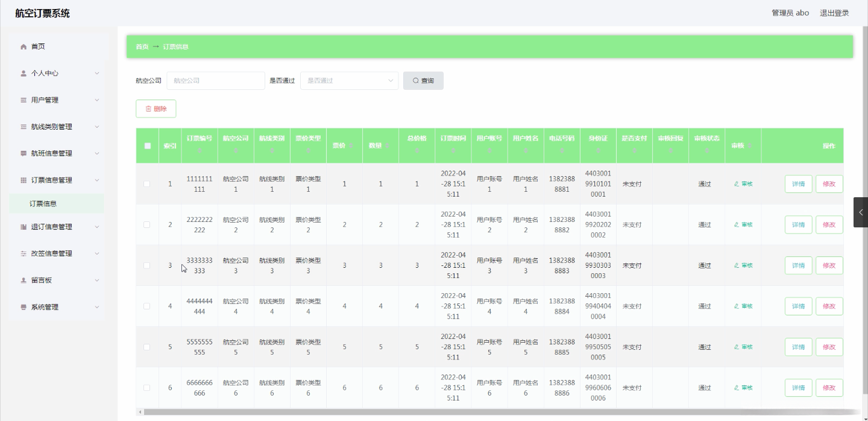Expand 用户管理 menu via its chevron
This screenshot has width=868, height=421.
pos(96,100)
